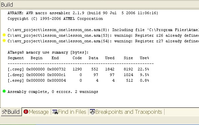Click the [.eseg] memory segment row
The height and width of the screenshot is (125, 199).
pos(78,80)
